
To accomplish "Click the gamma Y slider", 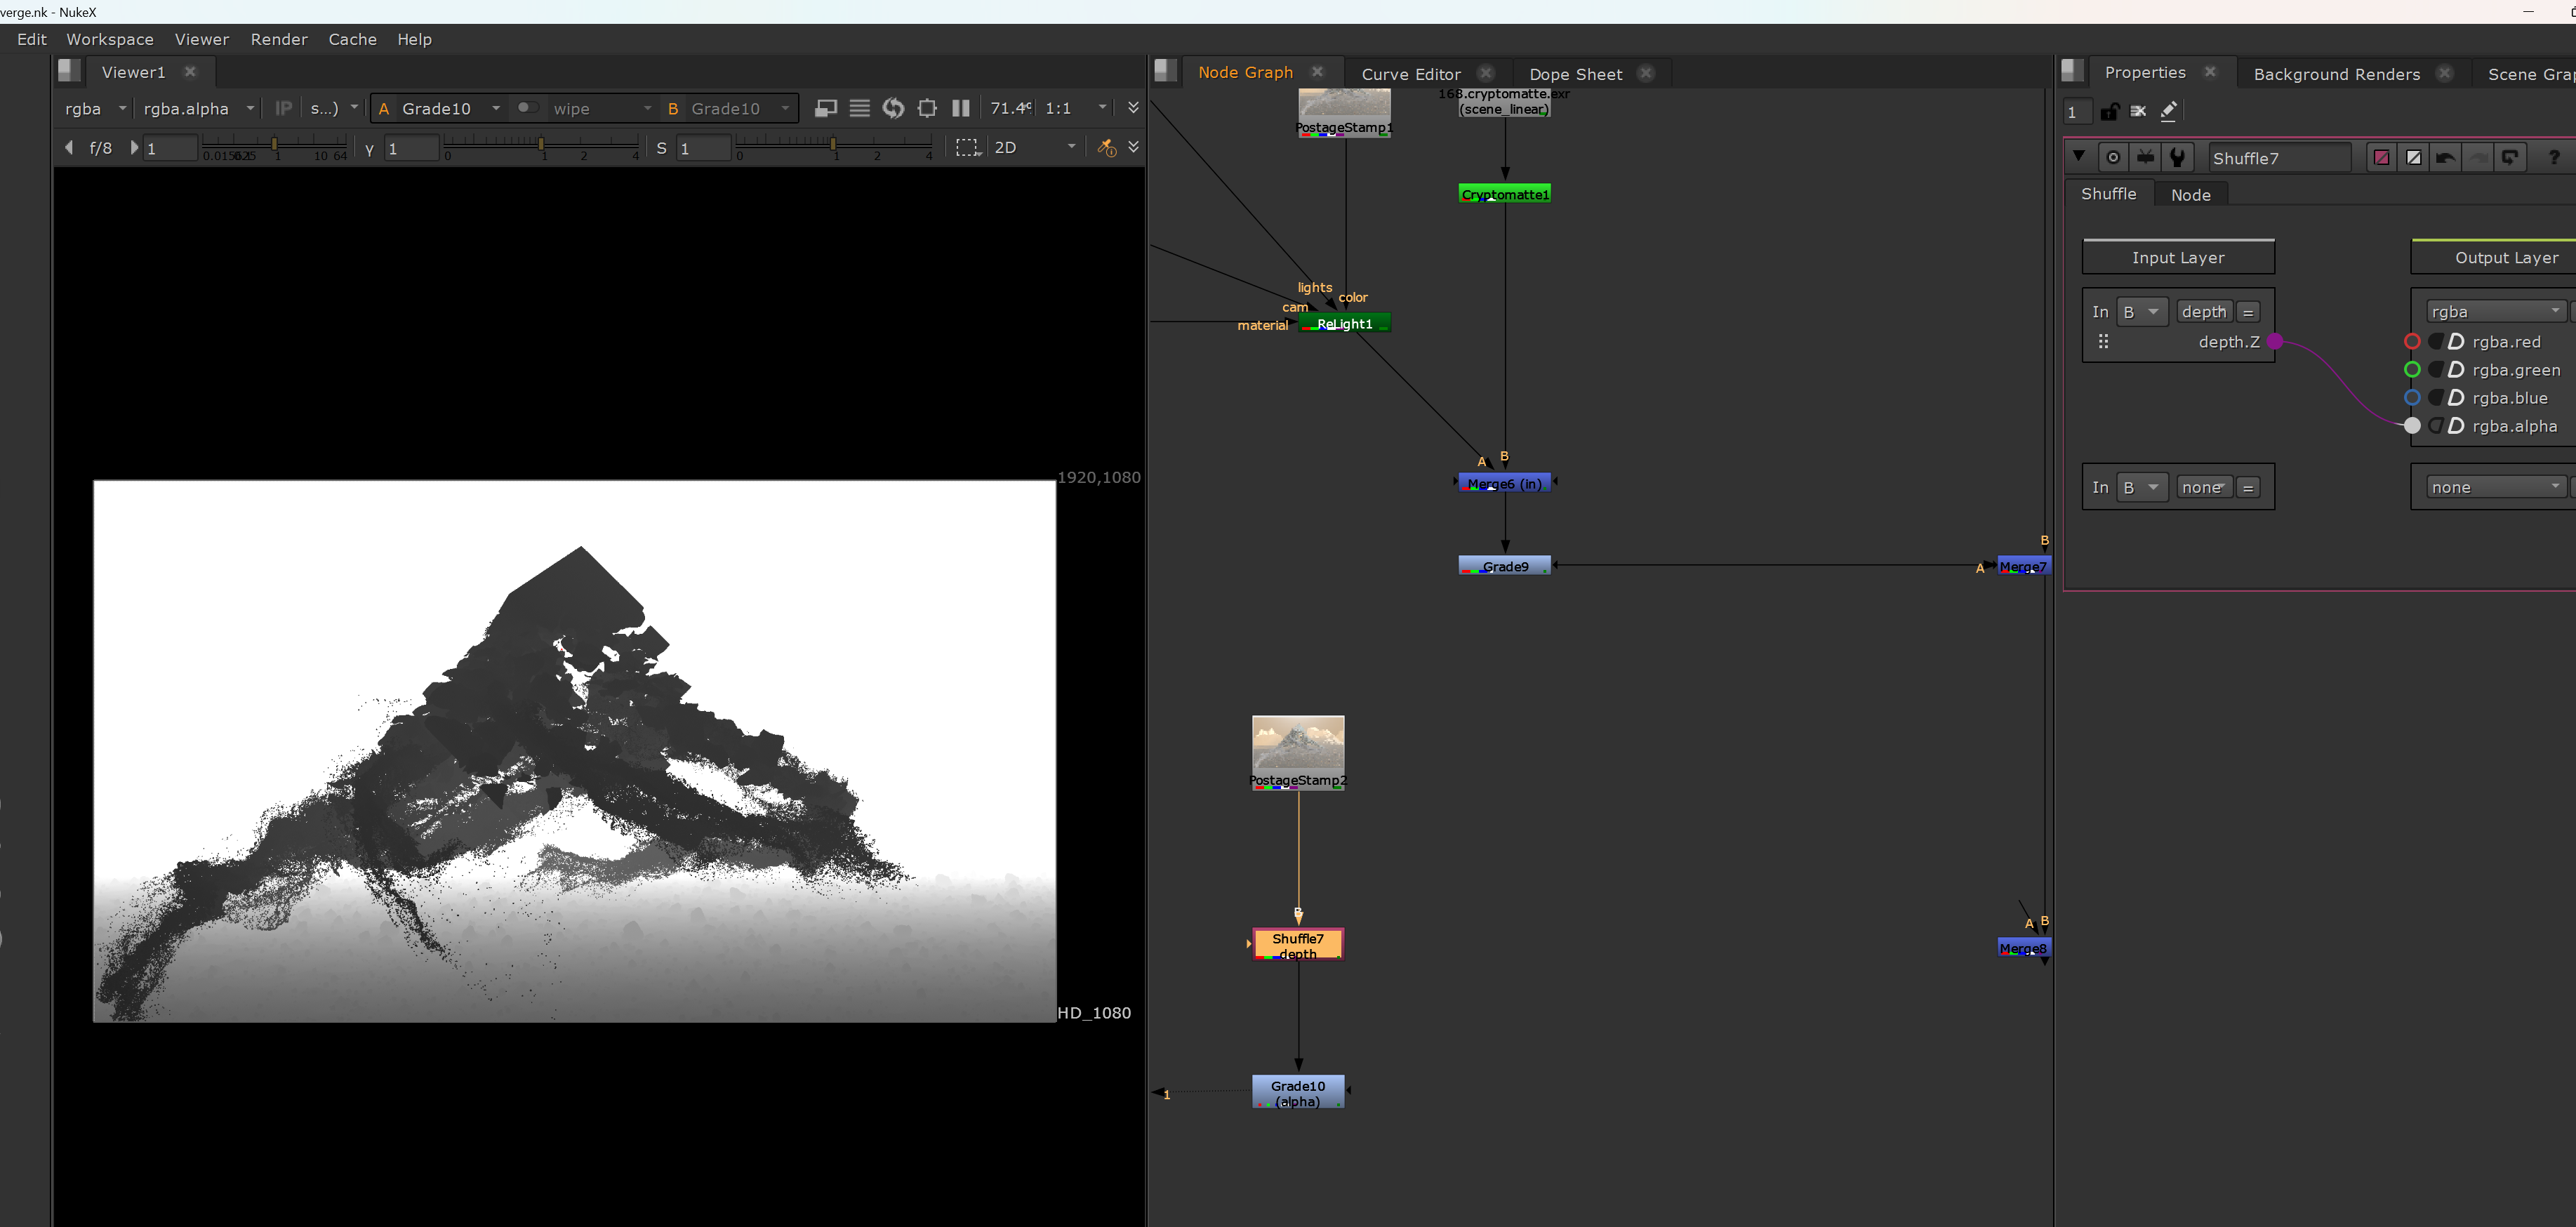I will (541, 147).
